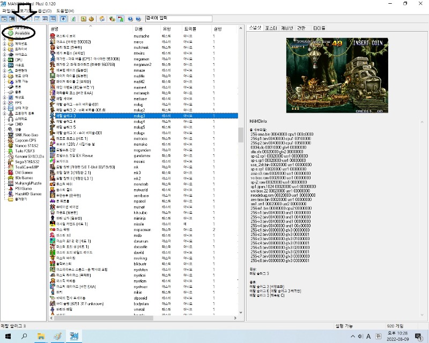Expand the 드라이버 tree node
The height and width of the screenshot is (343, 429).
(4, 49)
